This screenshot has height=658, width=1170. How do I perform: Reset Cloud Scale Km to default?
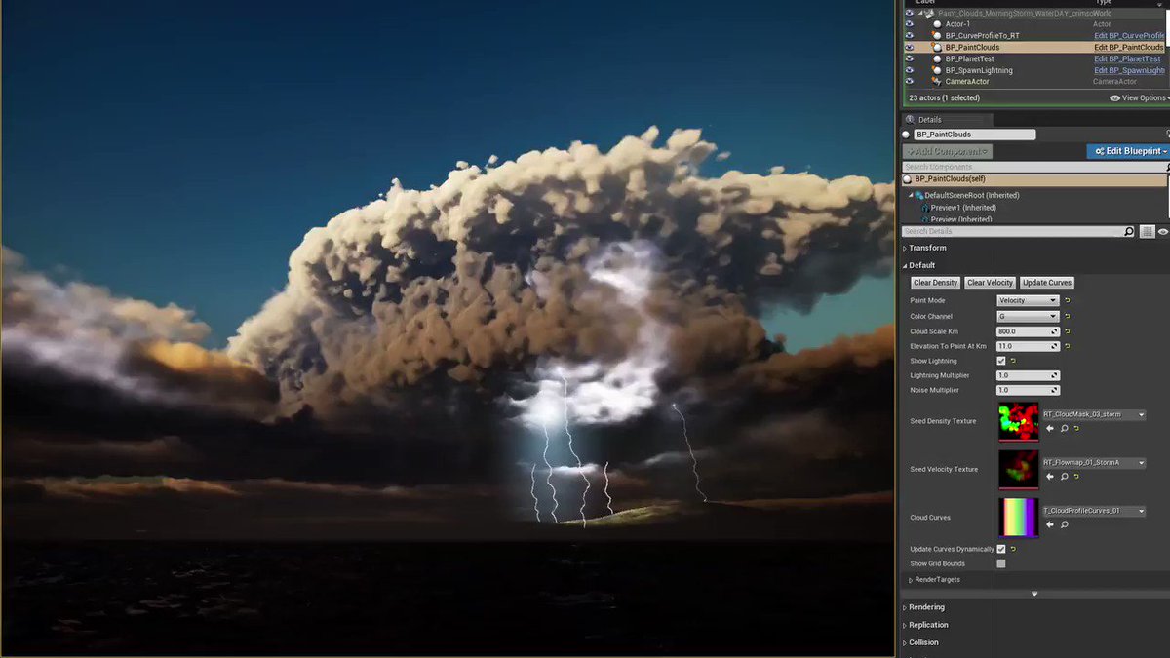pyautogui.click(x=1068, y=331)
